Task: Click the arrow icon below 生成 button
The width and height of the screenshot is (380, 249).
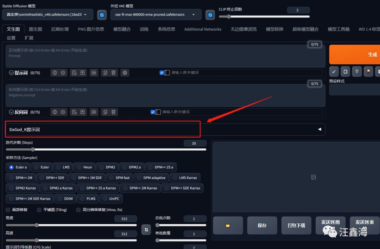Action: pos(334,72)
